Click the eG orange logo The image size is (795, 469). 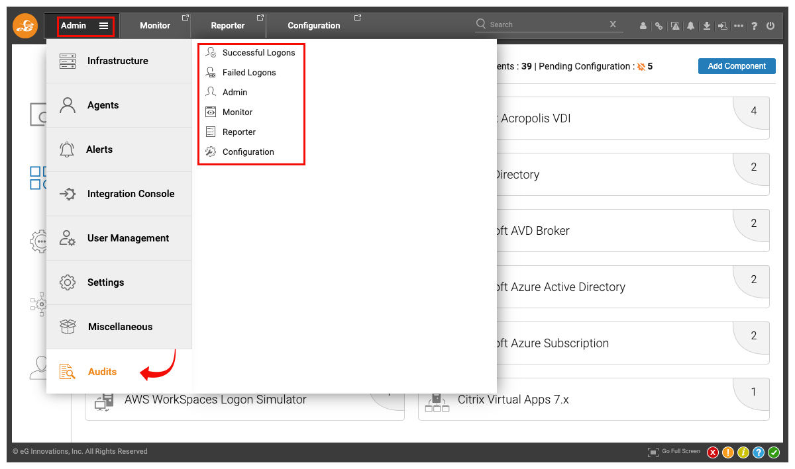25,26
